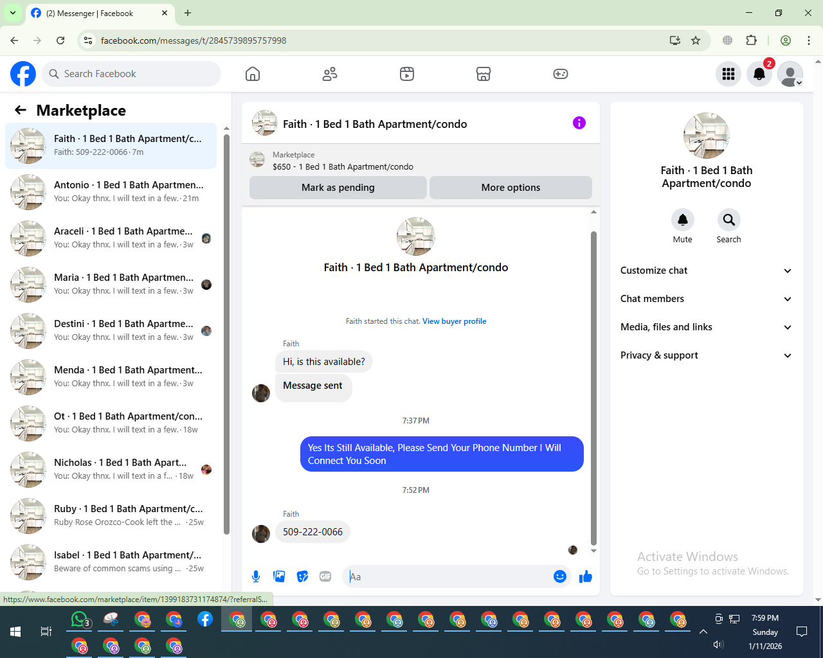Open Windows notification center icon
The height and width of the screenshot is (658, 823).
802,632
